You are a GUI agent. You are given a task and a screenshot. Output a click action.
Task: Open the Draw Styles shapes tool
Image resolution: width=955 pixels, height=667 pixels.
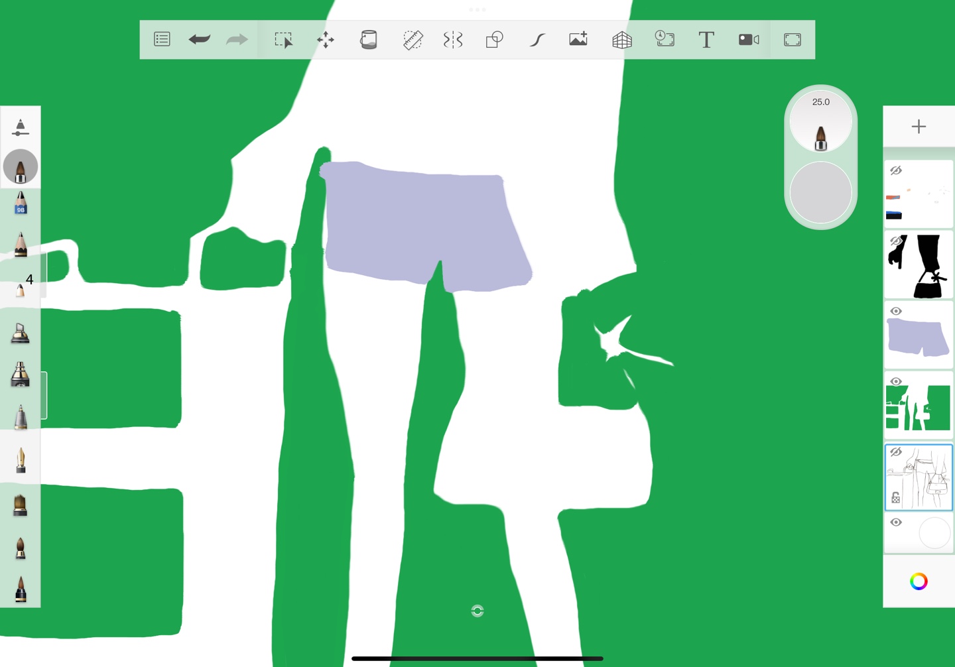(495, 40)
